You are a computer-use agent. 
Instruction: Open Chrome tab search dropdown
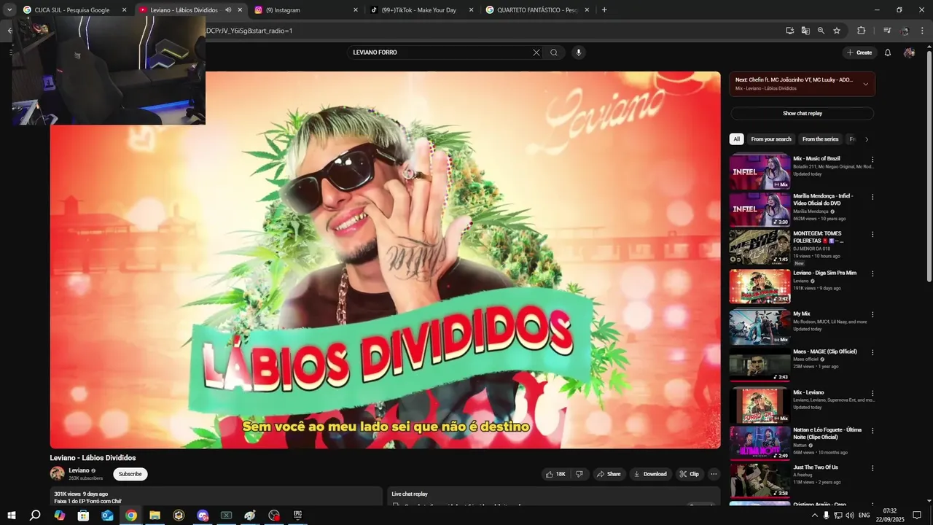tap(9, 10)
